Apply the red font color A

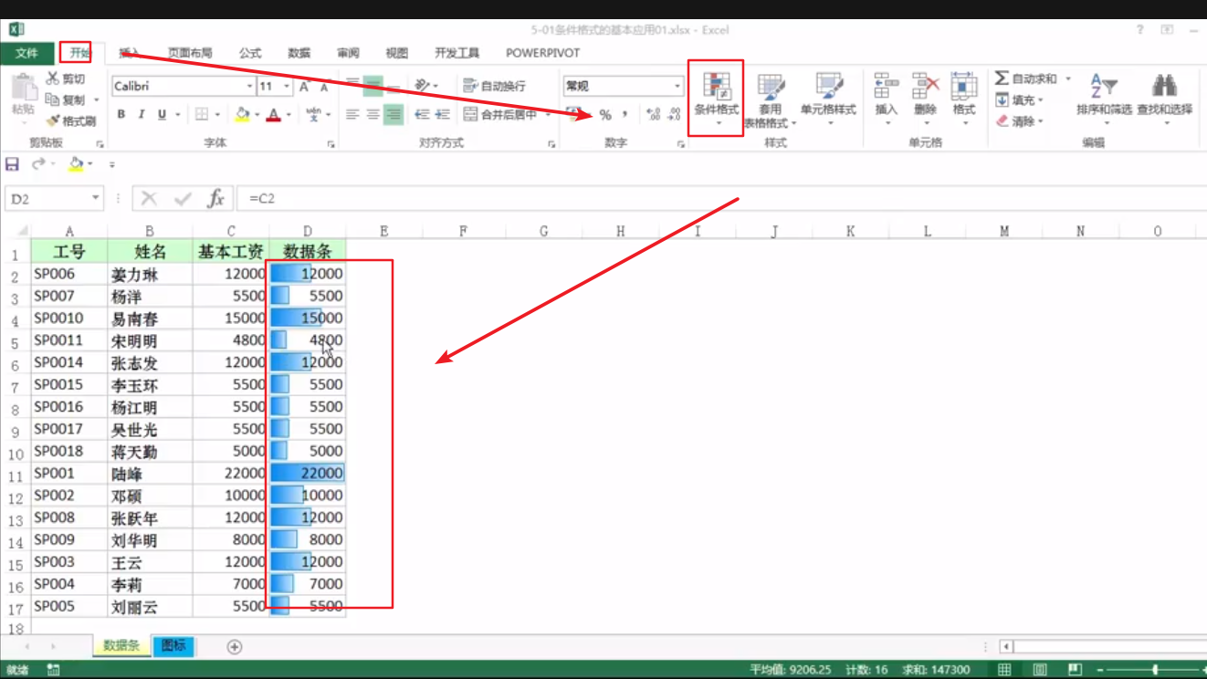(x=273, y=115)
